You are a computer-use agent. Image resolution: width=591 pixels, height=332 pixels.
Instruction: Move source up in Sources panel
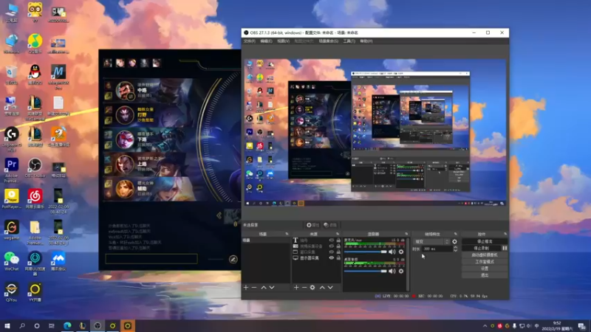tap(322, 288)
